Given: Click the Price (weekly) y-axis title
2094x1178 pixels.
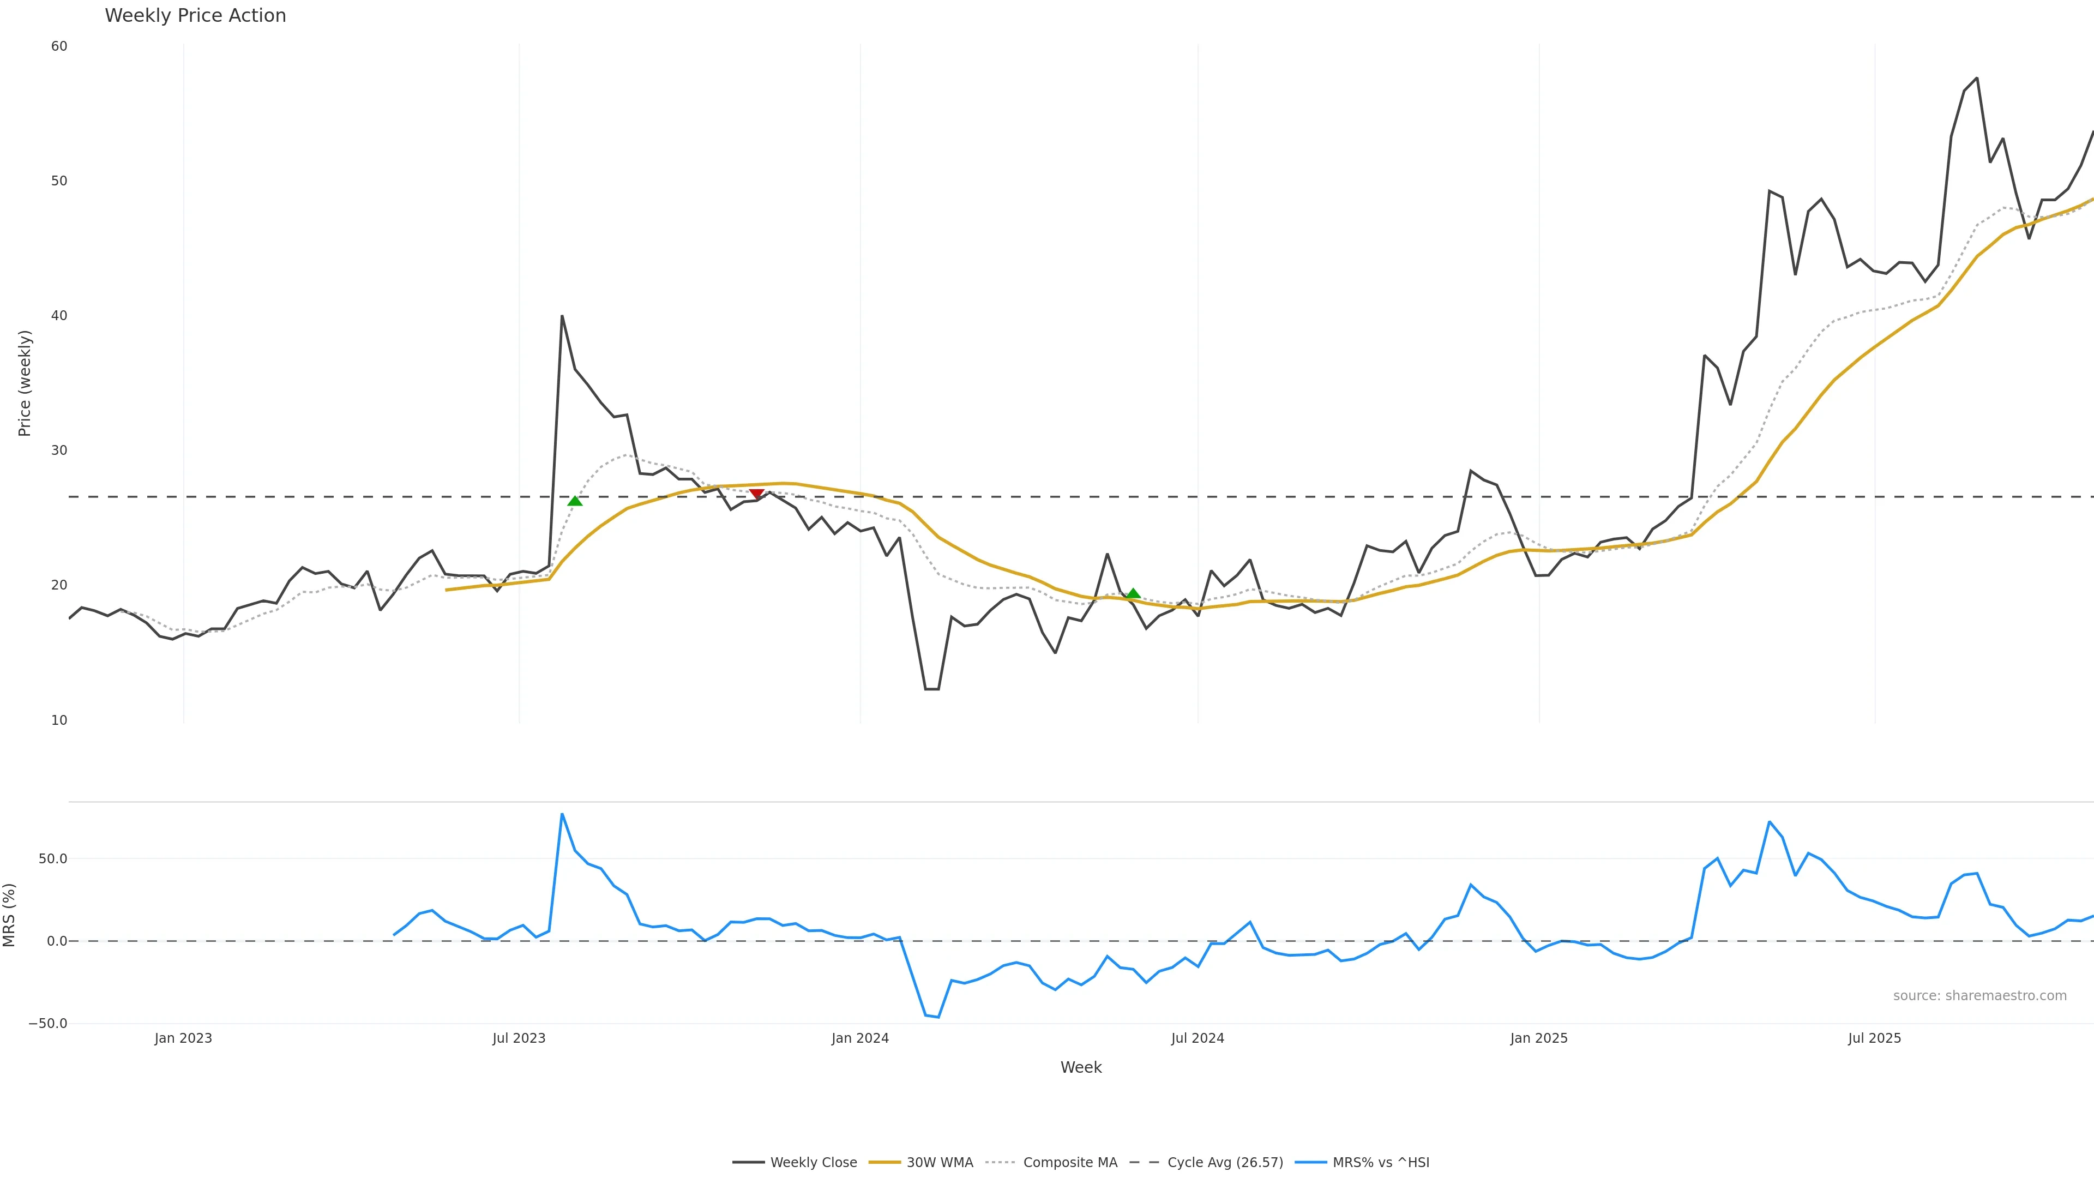Looking at the screenshot, I should (25, 383).
